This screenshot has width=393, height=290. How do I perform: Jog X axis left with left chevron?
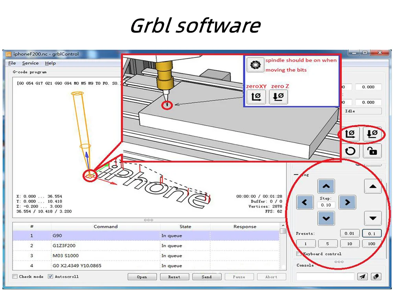pyautogui.click(x=305, y=202)
